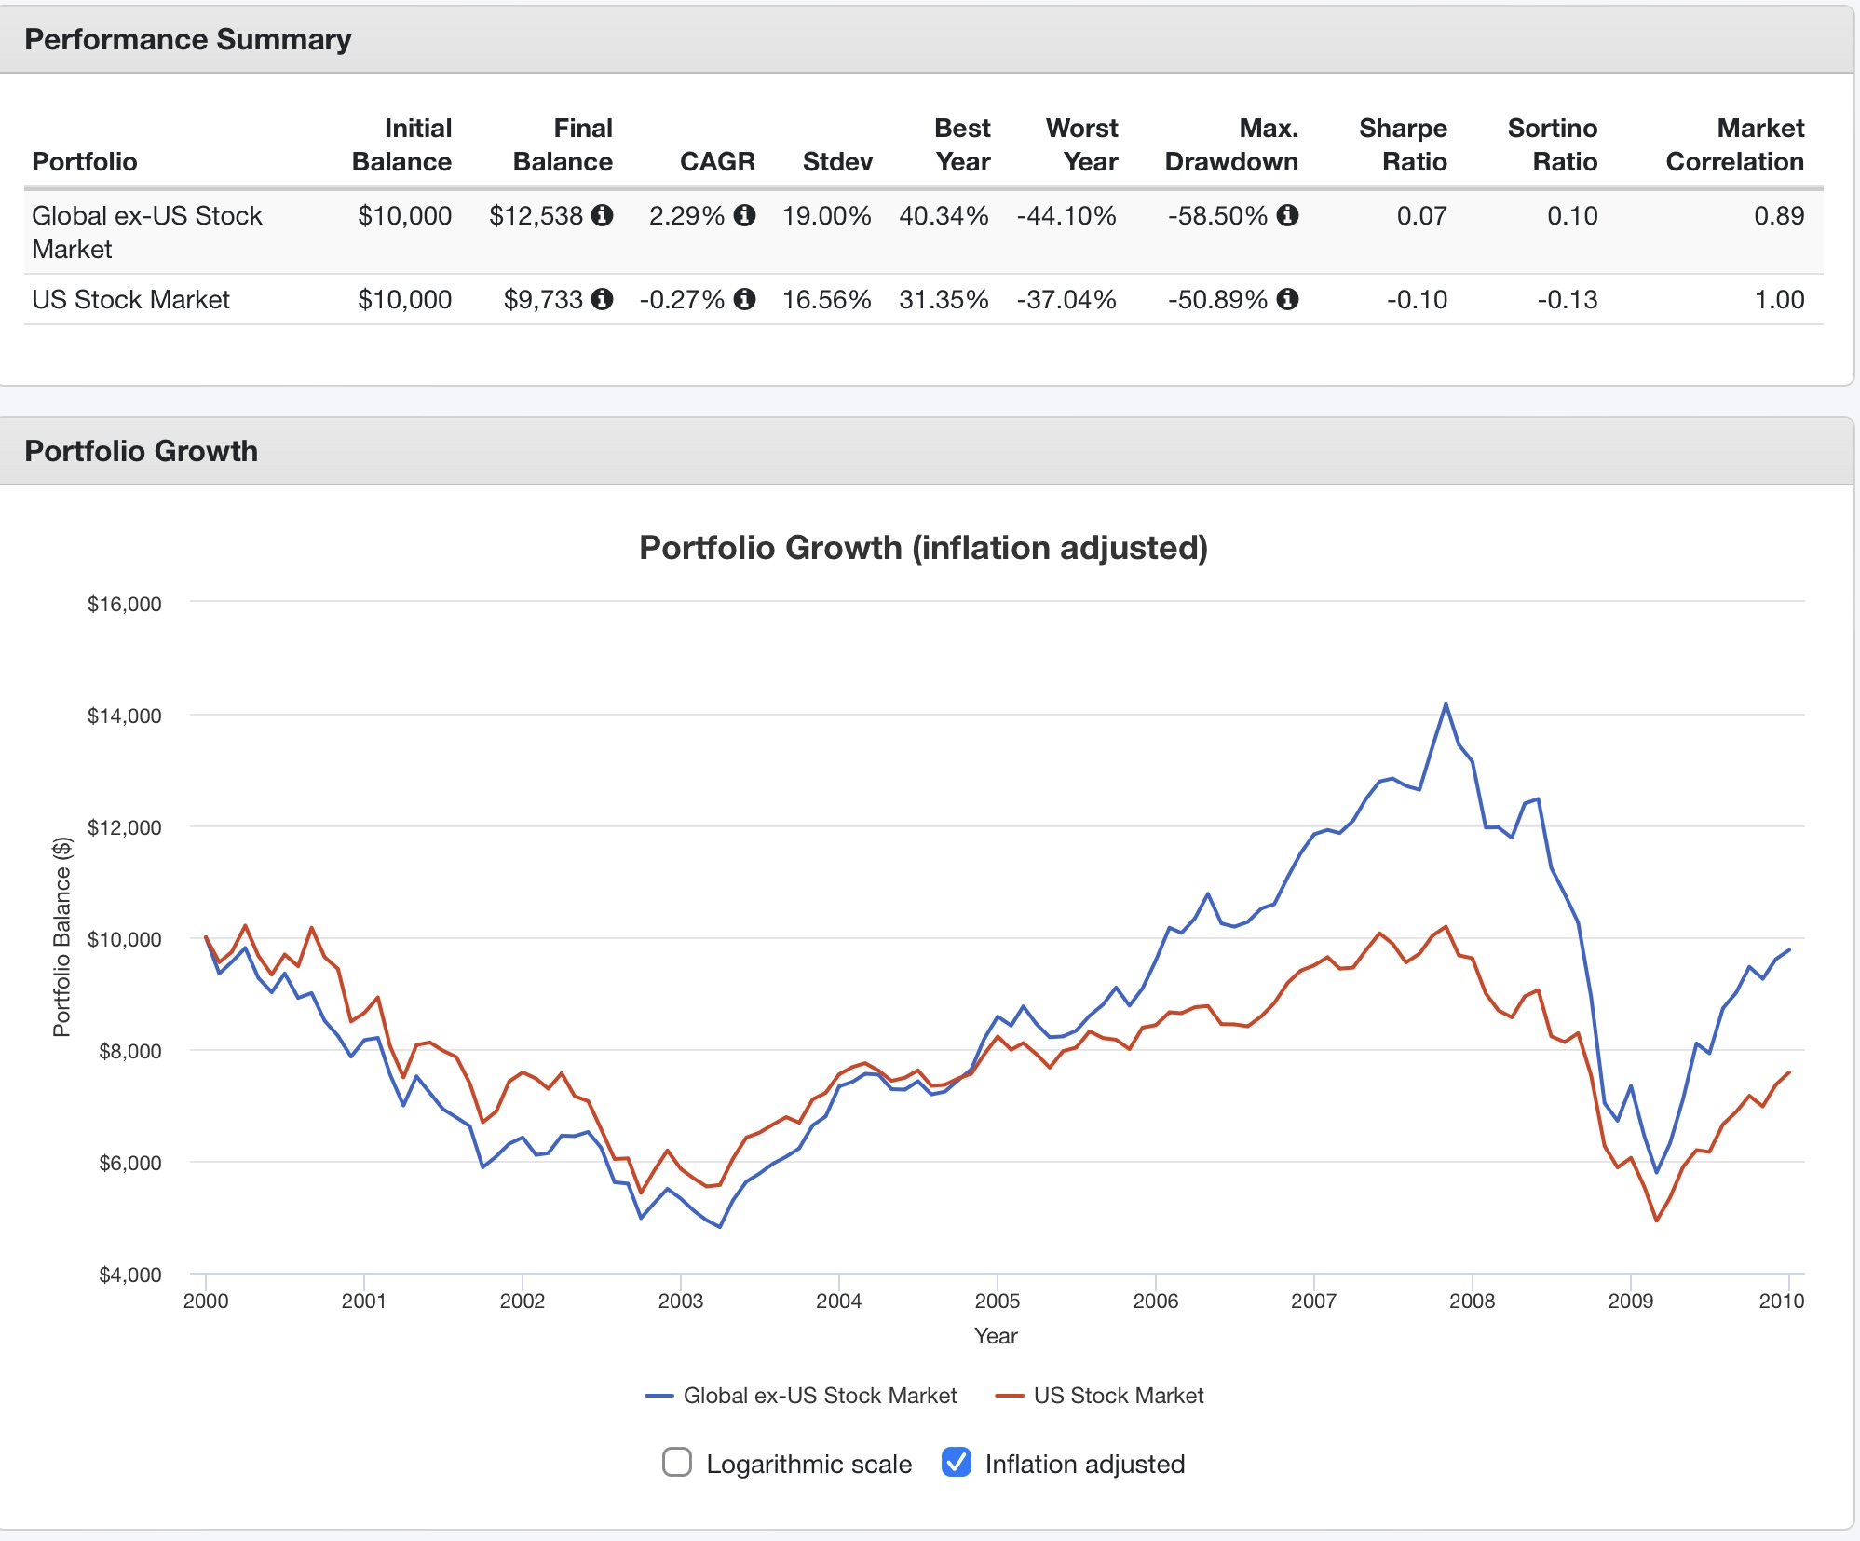Click the blue legend line swatch
The width and height of the screenshot is (1860, 1541).
[x=659, y=1396]
